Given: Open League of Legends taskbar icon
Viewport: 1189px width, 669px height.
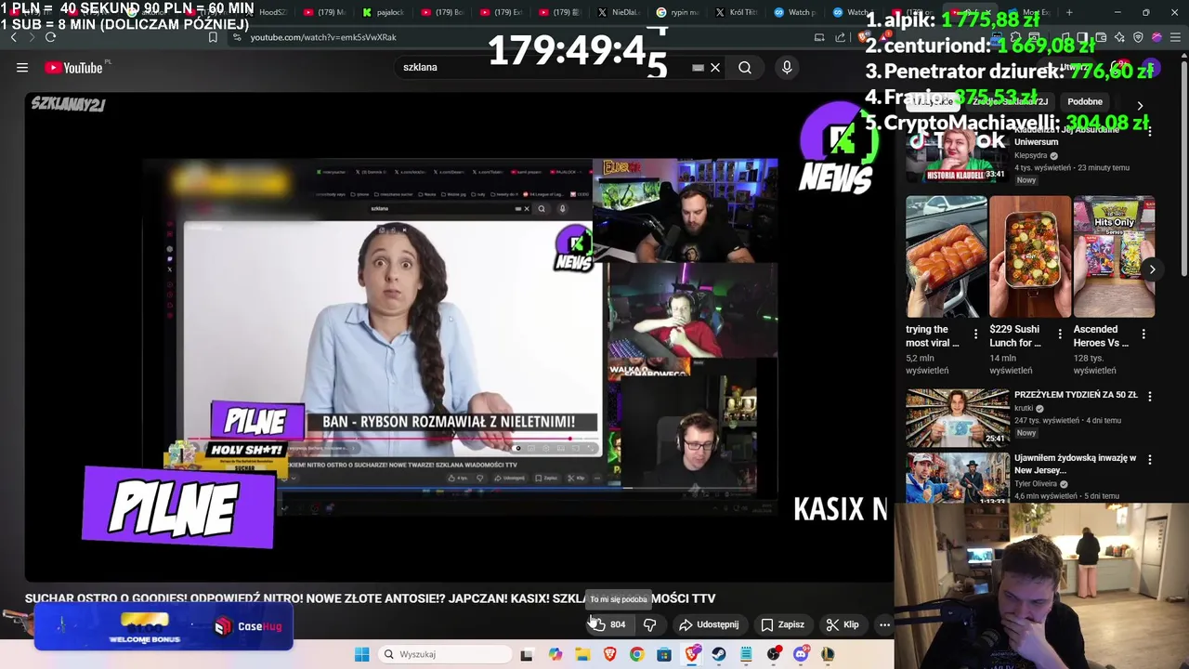Looking at the screenshot, I should point(828,654).
